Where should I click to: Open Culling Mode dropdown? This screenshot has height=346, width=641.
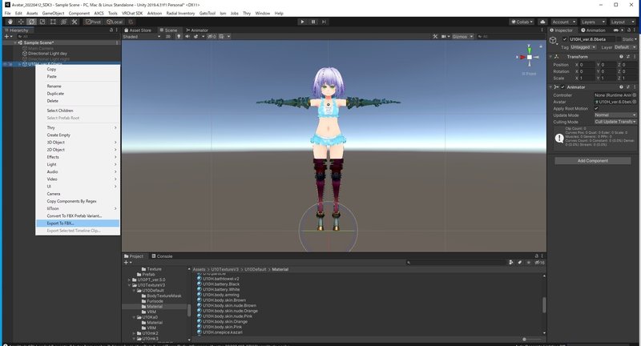pos(615,122)
